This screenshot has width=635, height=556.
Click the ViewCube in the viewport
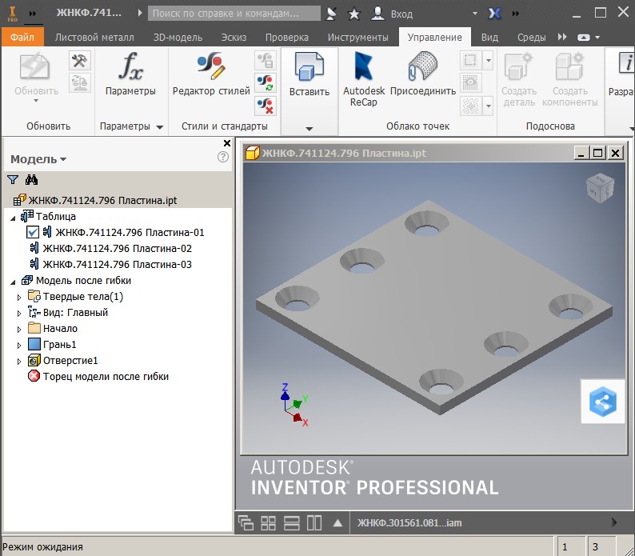pos(600,188)
